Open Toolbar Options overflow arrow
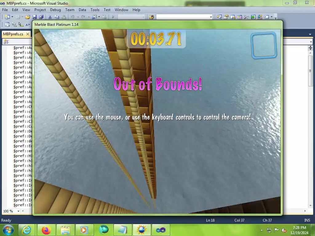315x236 pixels. [276, 18]
